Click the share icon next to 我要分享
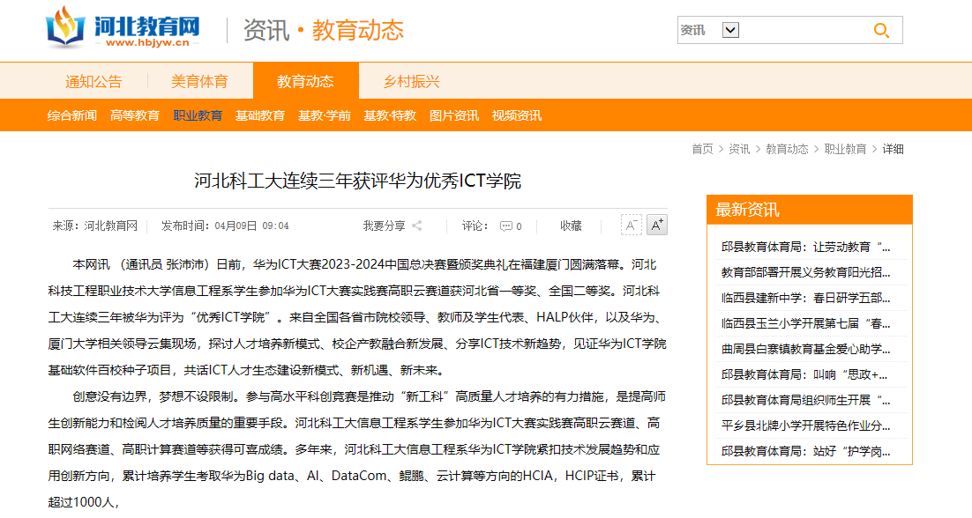The height and width of the screenshot is (518, 972). [x=417, y=226]
